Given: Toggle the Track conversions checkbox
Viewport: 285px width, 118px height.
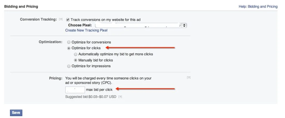Looking at the screenshot, I should pyautogui.click(x=68, y=20).
